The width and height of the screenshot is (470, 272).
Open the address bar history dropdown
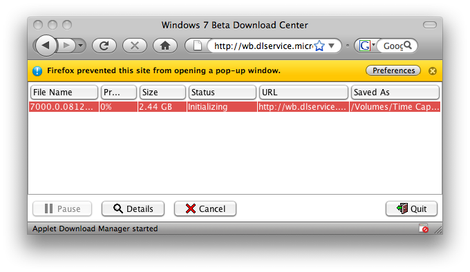332,46
